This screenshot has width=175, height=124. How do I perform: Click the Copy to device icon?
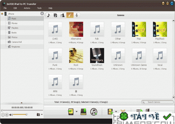[x=71, y=112]
